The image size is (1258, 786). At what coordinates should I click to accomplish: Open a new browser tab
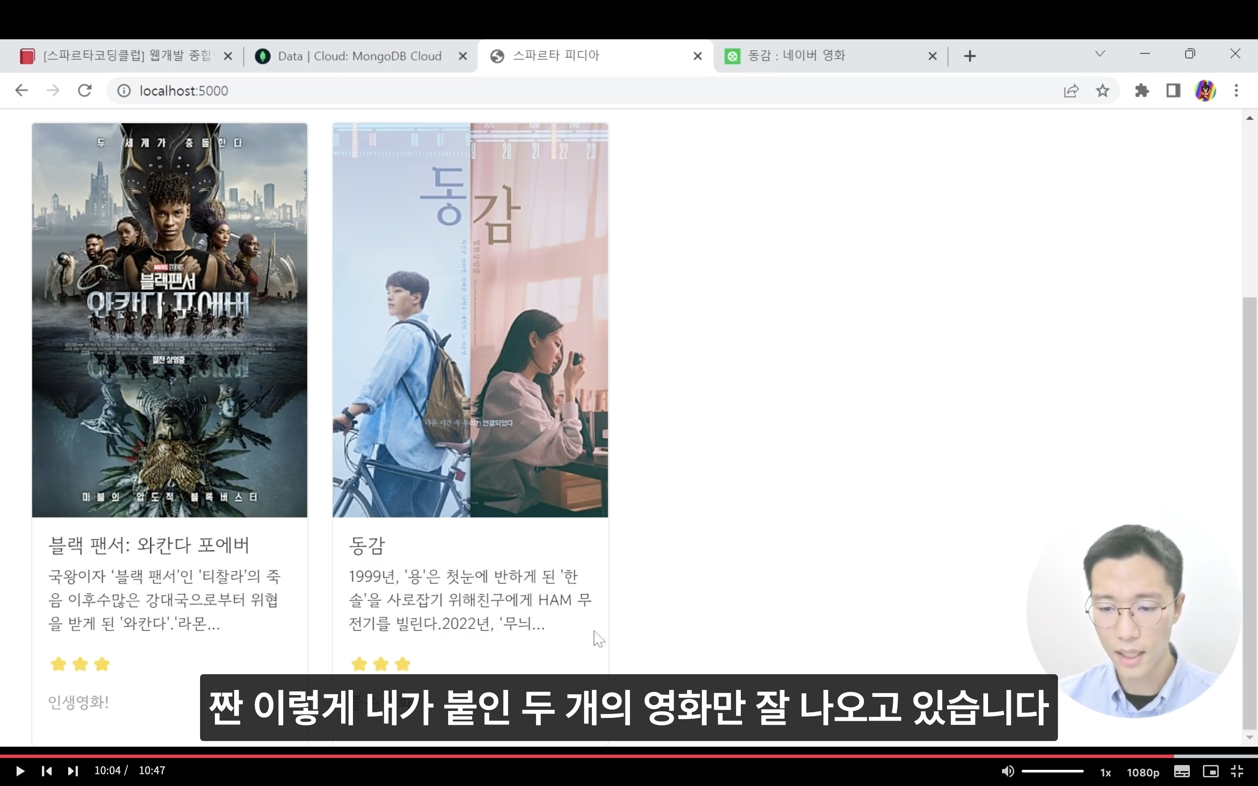pyautogui.click(x=970, y=56)
